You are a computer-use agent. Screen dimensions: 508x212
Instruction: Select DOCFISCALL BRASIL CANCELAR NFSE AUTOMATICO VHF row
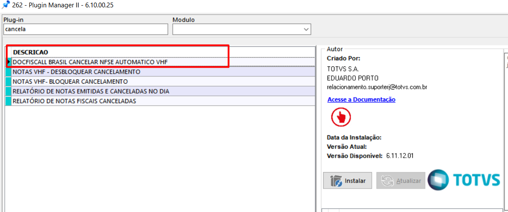[163, 62]
